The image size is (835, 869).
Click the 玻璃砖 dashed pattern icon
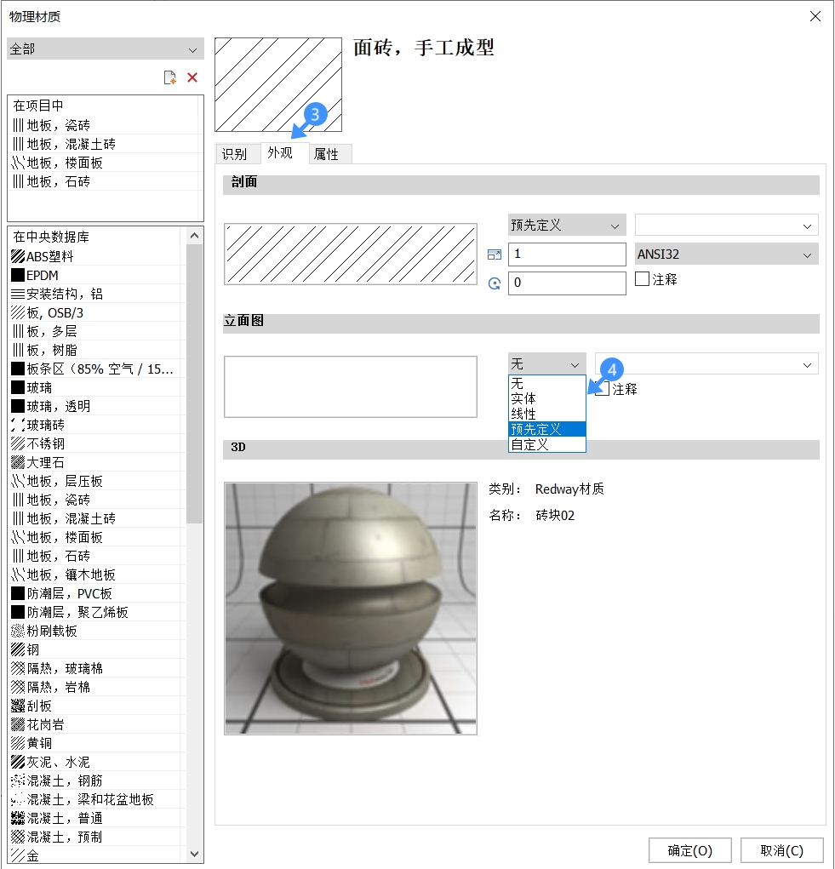pos(18,425)
